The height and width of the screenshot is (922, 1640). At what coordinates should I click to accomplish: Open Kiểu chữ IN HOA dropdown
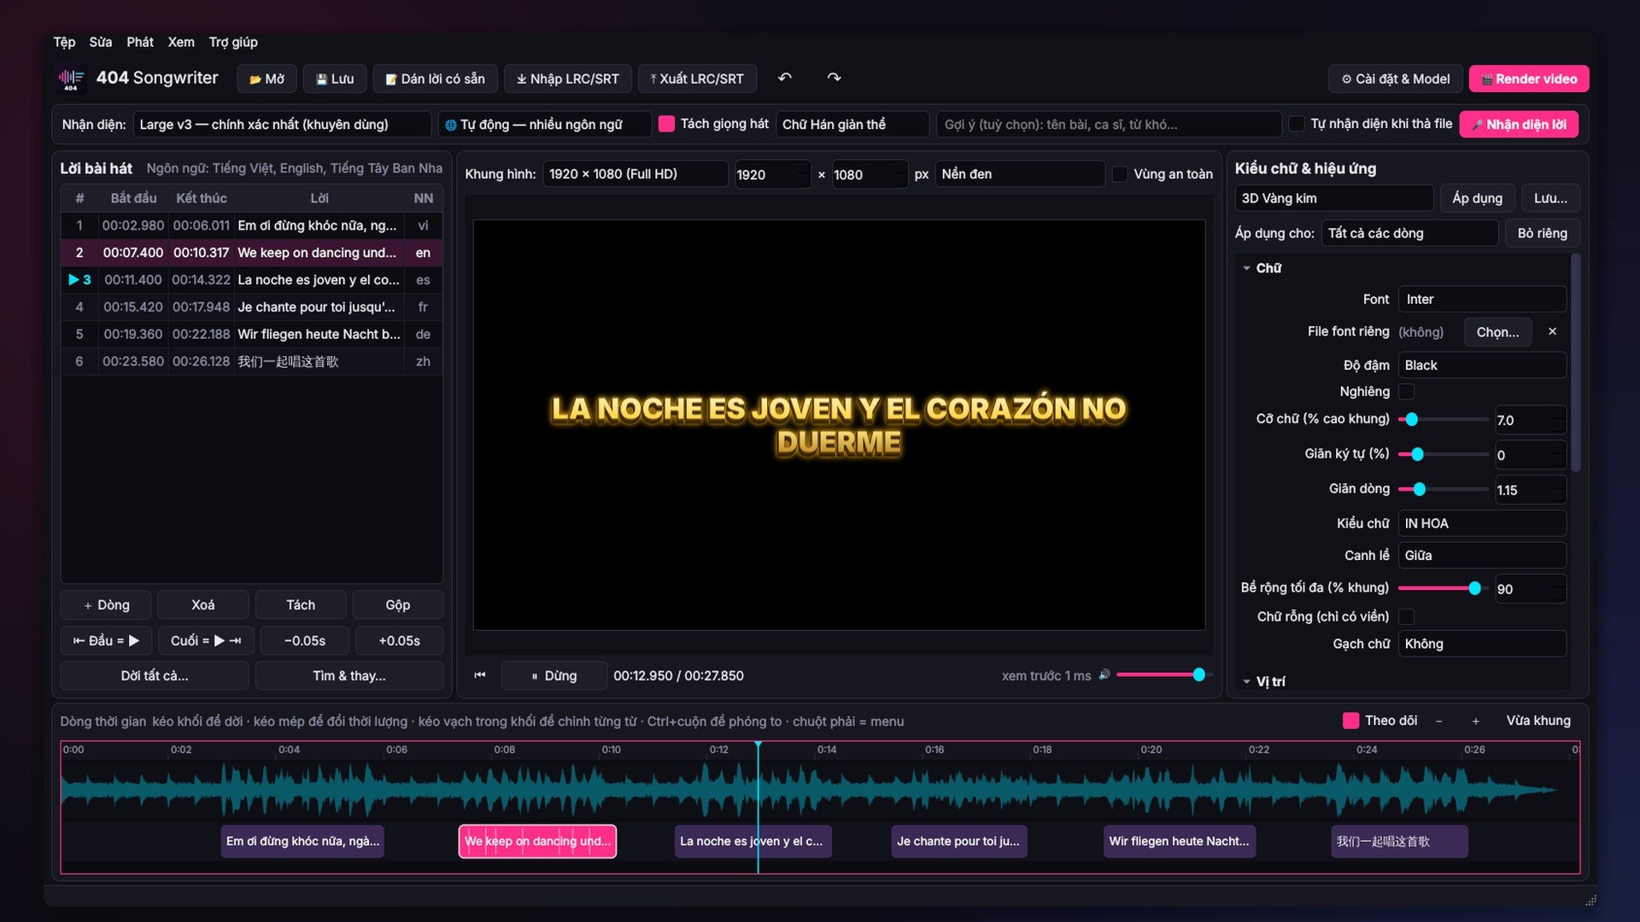click(1481, 523)
